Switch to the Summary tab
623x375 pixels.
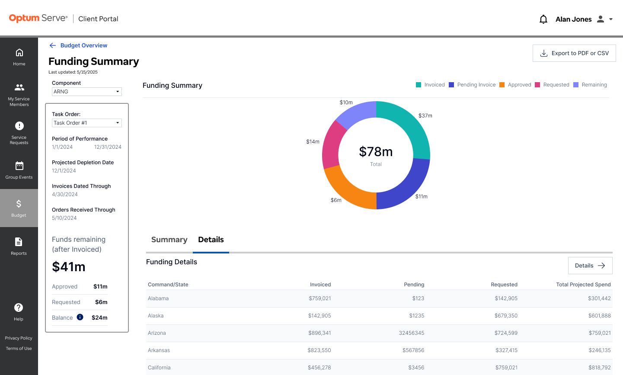pos(169,240)
